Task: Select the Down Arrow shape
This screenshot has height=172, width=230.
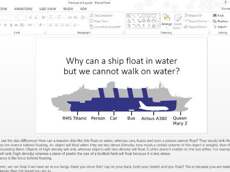Action: pyautogui.click(x=149, y=21)
